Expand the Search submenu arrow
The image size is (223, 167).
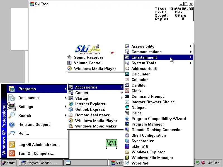66,115
